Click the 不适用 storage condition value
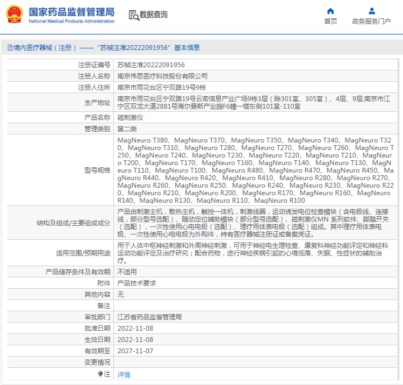403x385 pixels. click(x=127, y=272)
